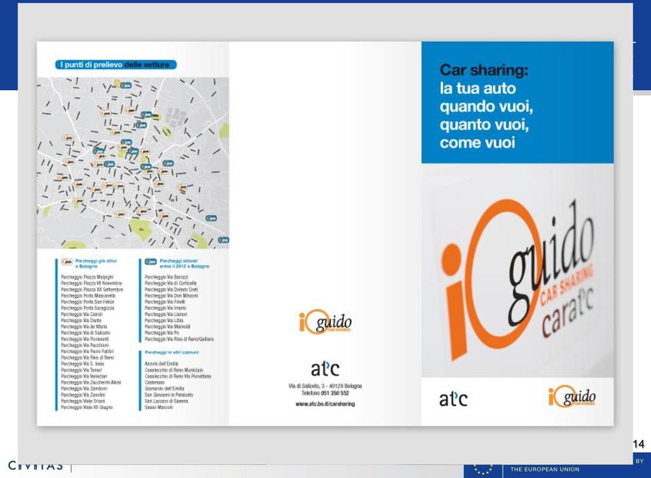This screenshot has width=651, height=478.
Task: Click the 'Telefono 051 350 552' line
Action: (x=325, y=393)
